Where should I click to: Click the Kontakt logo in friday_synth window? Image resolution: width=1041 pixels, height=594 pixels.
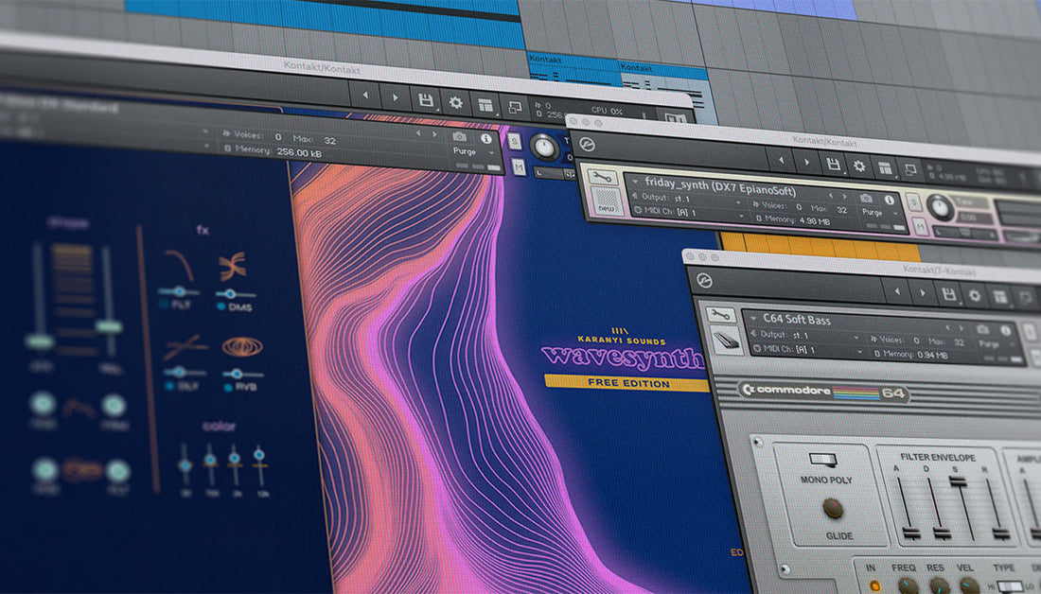click(587, 144)
